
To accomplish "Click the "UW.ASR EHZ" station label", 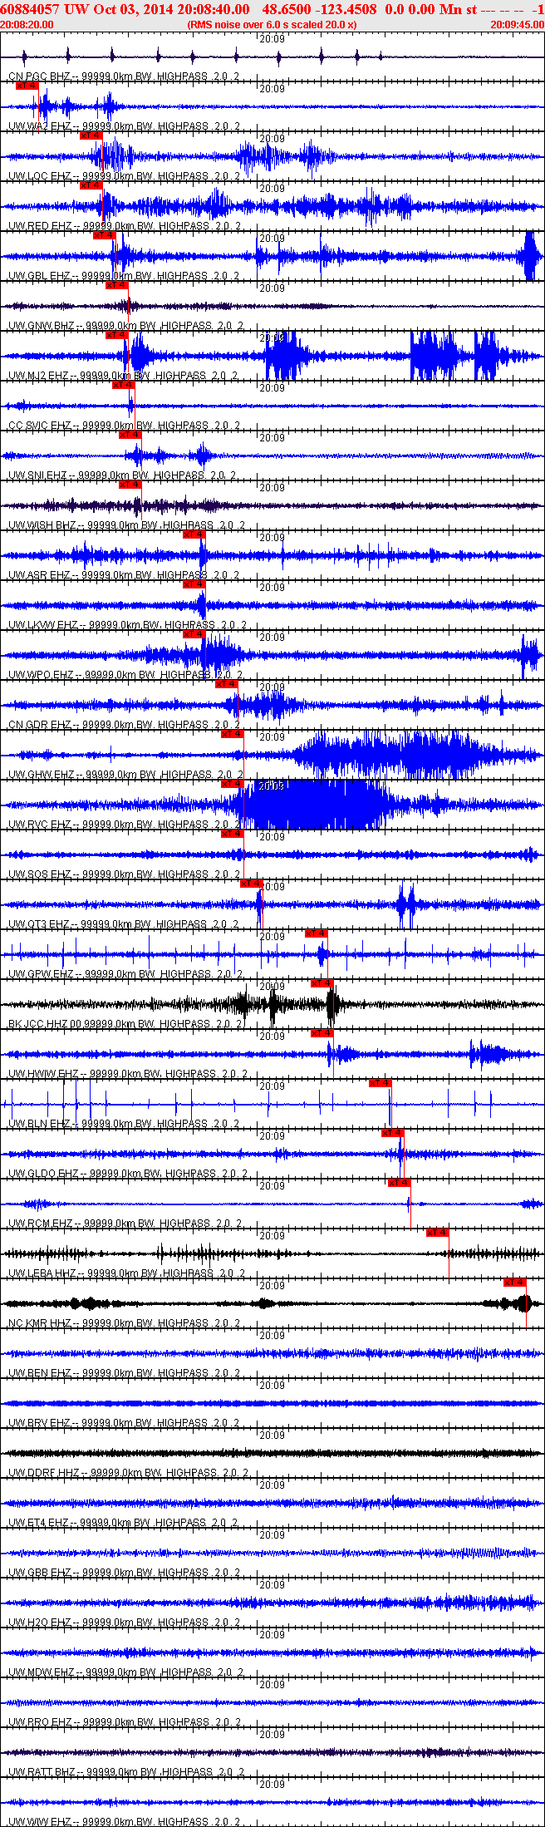I will point(40,575).
